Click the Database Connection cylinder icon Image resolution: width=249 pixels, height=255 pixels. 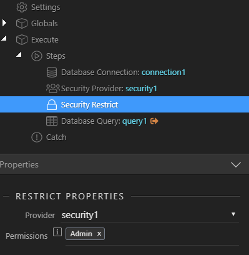pyautogui.click(x=52, y=72)
